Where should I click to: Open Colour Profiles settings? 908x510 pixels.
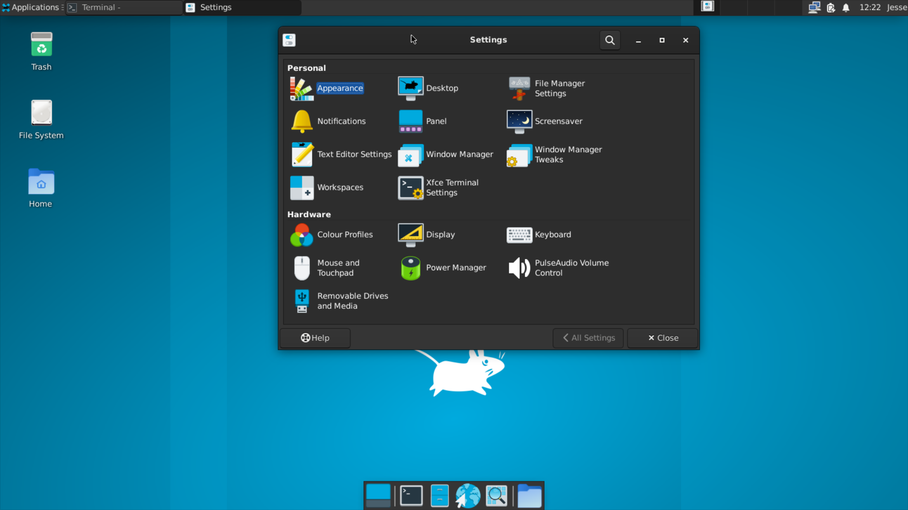point(332,235)
